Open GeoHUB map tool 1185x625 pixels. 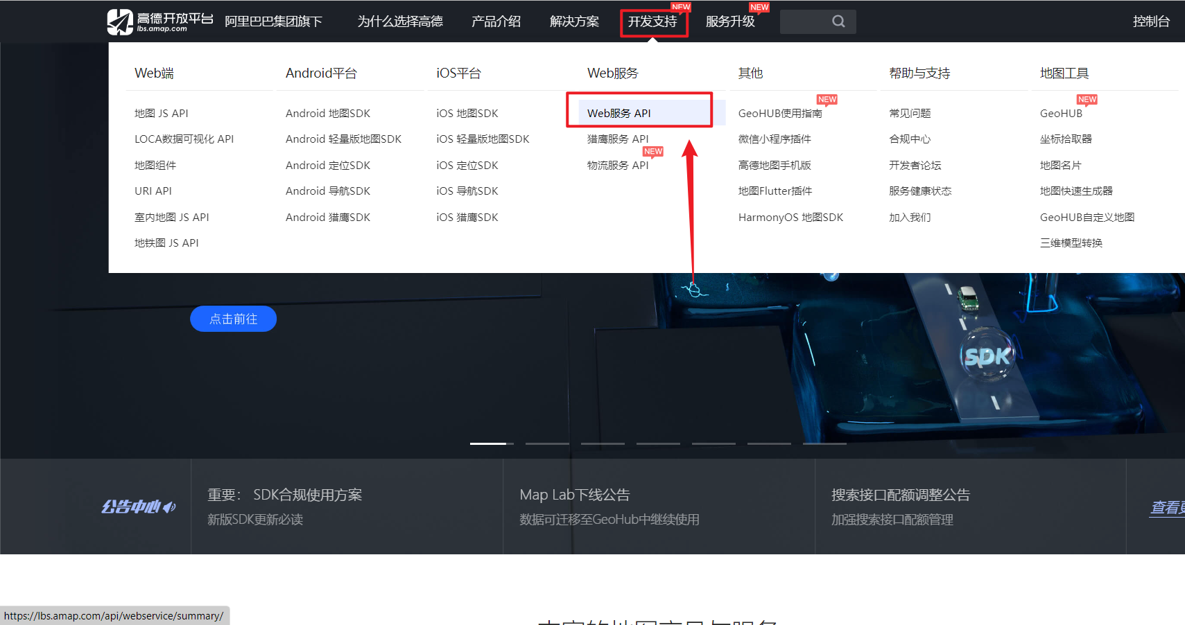click(1061, 113)
